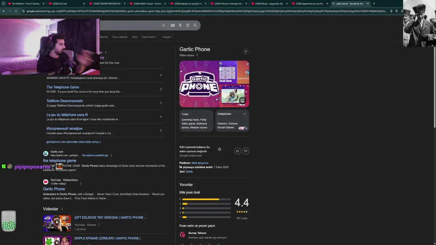Screen dimensions: 436x245
Task: Close the 'gartic phone - Google'da Ara' tab
Action: [368, 4]
